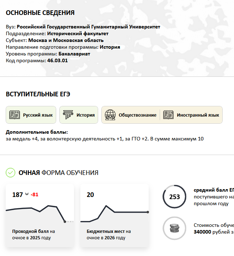Click the coins stack icon

(175, 228)
